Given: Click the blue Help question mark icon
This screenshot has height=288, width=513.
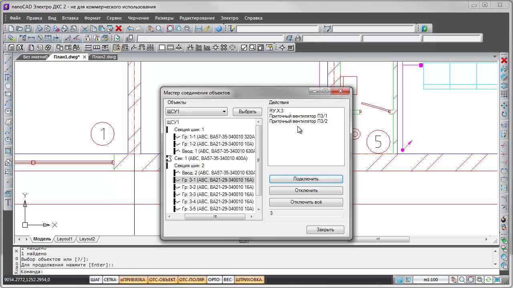Looking at the screenshot, I should (x=219, y=28).
